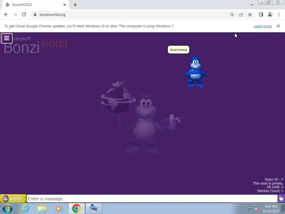
Task: Open Windows Explorer folder in taskbar
Action: (x=42, y=208)
